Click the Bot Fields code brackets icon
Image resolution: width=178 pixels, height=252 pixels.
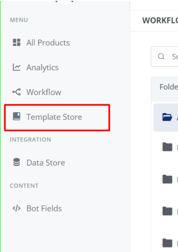pyautogui.click(x=16, y=208)
